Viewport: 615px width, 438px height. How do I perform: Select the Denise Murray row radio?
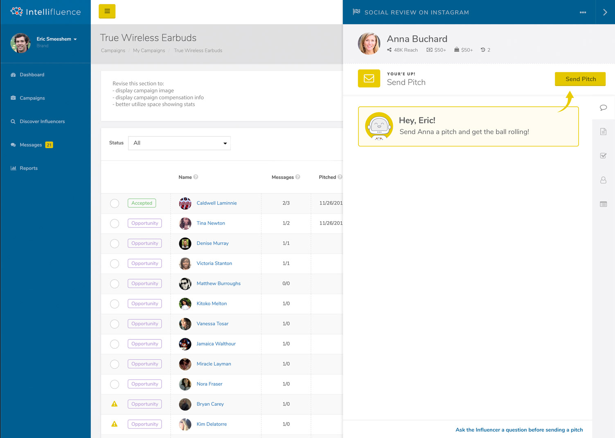[x=115, y=243]
